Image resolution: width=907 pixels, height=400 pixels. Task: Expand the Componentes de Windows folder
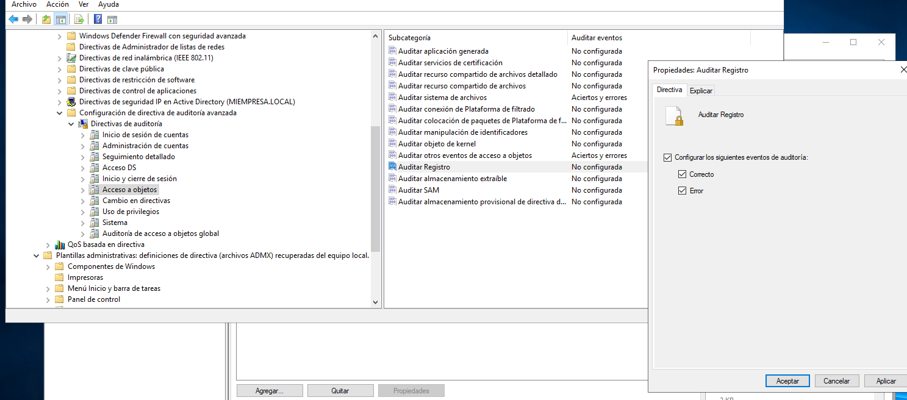click(48, 266)
